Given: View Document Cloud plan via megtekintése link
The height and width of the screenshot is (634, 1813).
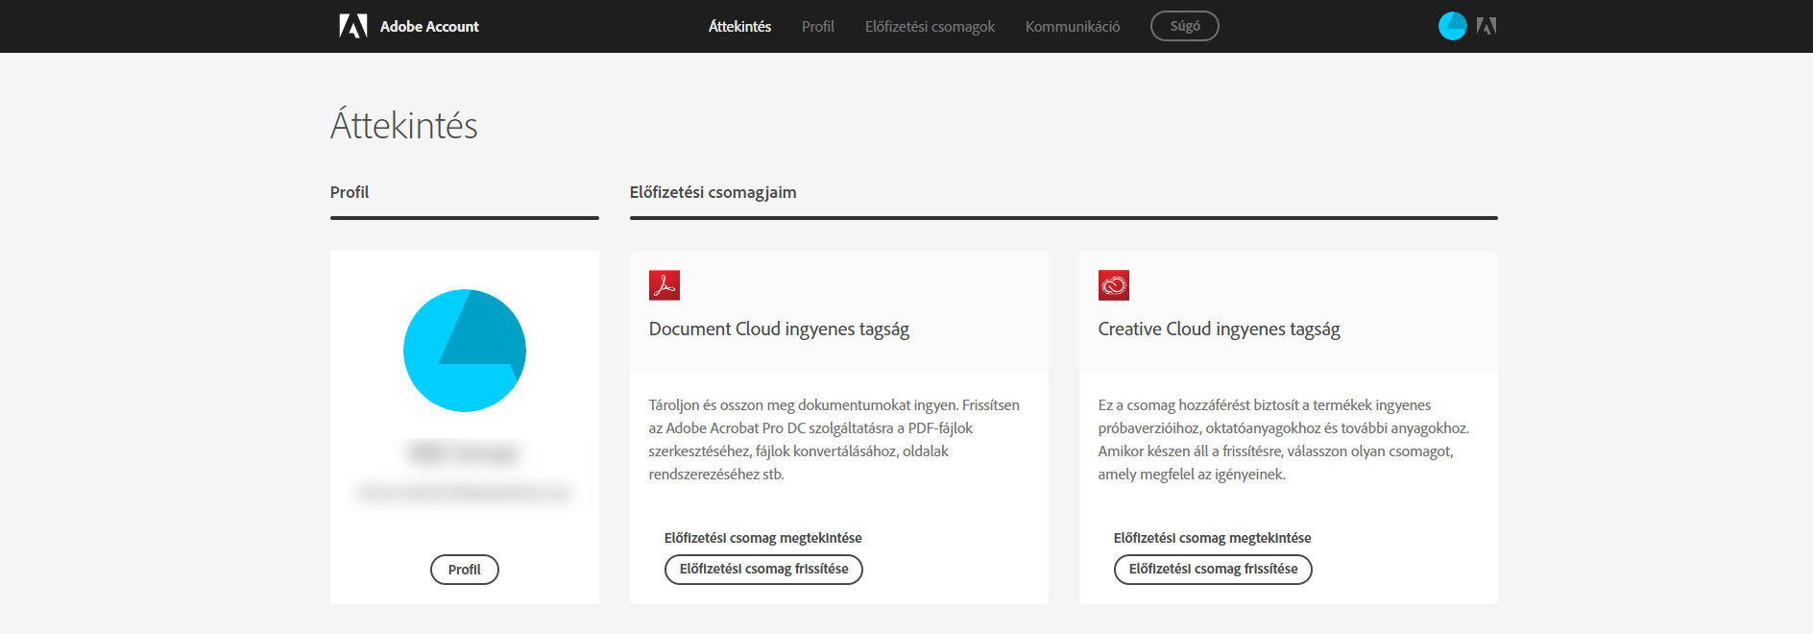Looking at the screenshot, I should (x=763, y=538).
